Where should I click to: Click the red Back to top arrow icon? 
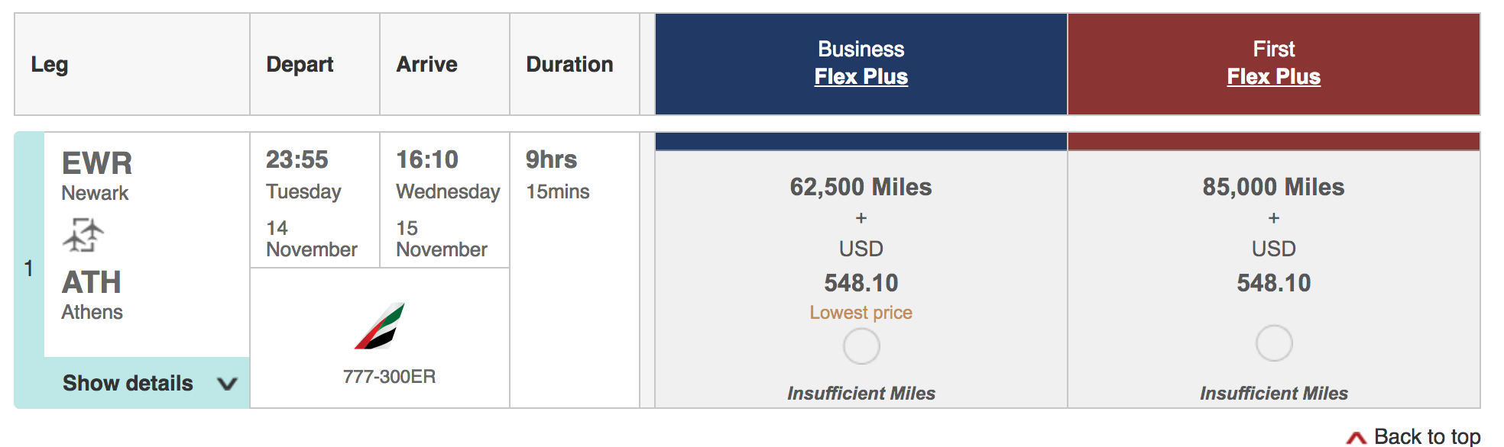[x=1357, y=437]
